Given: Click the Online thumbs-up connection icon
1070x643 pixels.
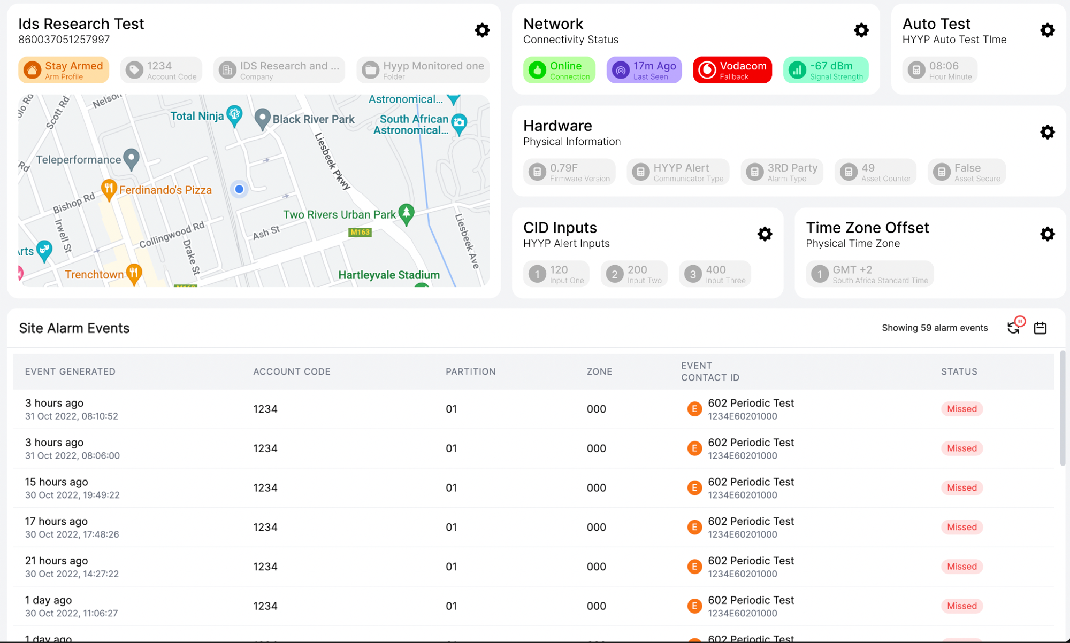Looking at the screenshot, I should pos(537,70).
